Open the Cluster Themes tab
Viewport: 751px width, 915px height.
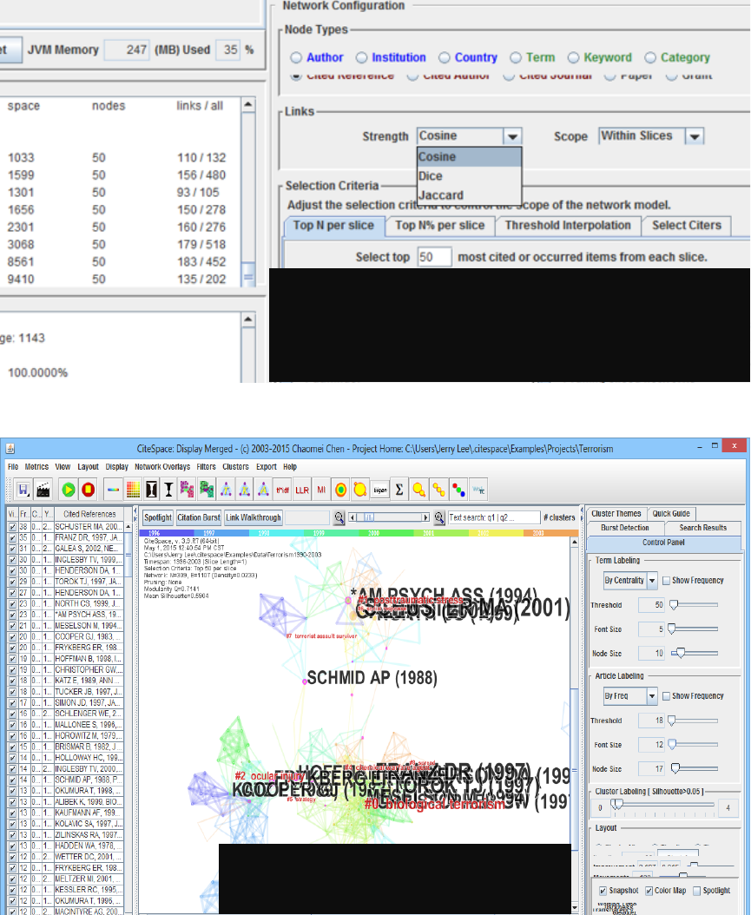[616, 514]
